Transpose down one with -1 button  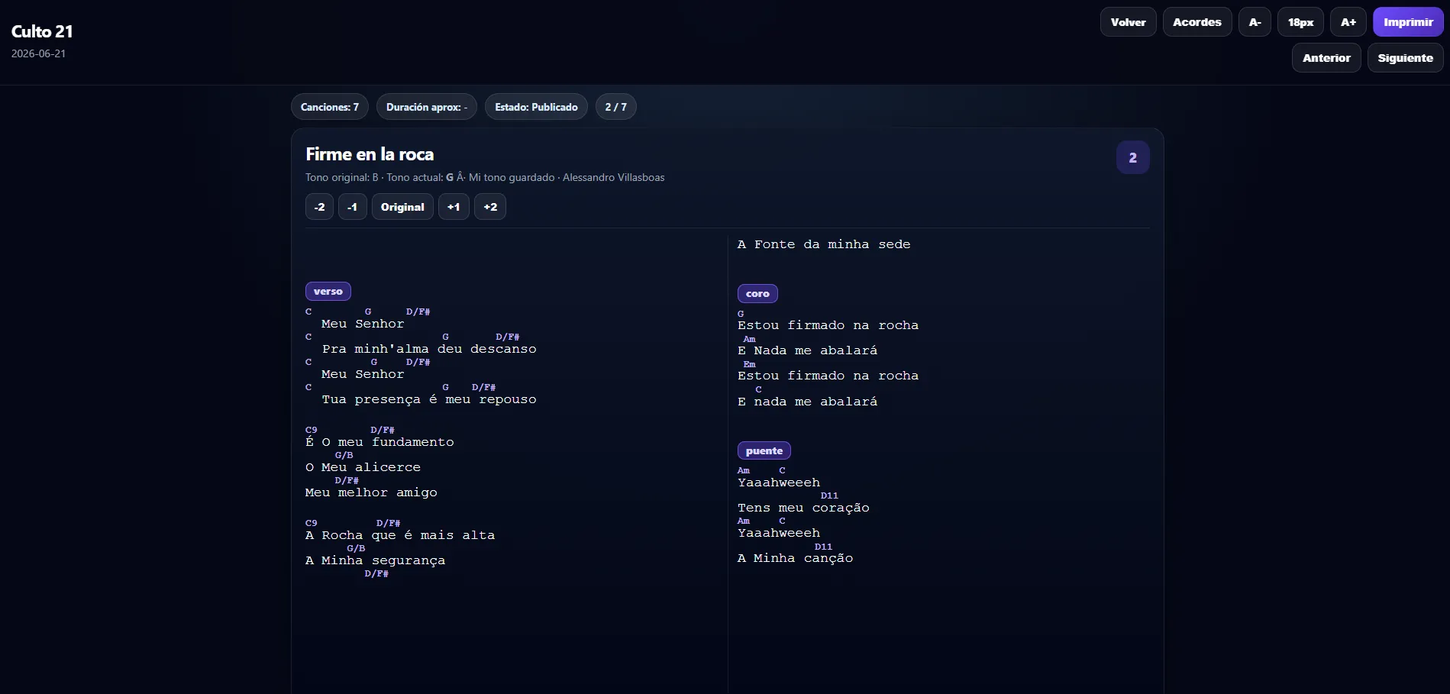click(x=352, y=207)
